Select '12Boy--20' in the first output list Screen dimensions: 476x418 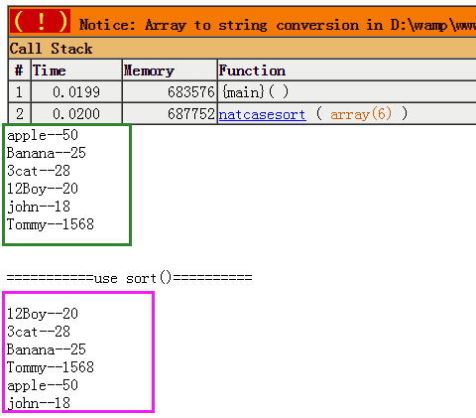(43, 189)
